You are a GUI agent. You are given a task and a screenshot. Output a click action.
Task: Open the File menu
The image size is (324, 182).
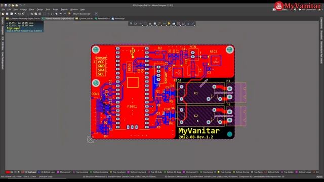point(3,10)
